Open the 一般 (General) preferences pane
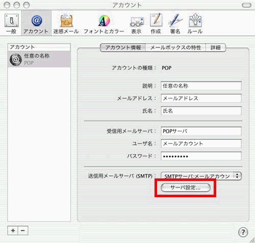 pyautogui.click(x=11, y=24)
